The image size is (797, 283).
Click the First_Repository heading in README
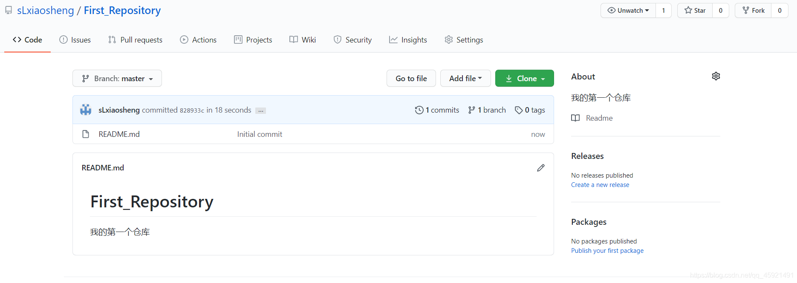(152, 202)
